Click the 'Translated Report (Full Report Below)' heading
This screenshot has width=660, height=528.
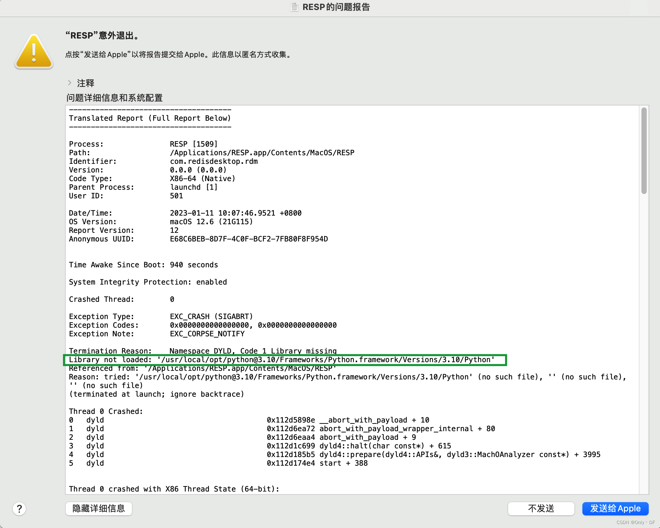tap(150, 118)
